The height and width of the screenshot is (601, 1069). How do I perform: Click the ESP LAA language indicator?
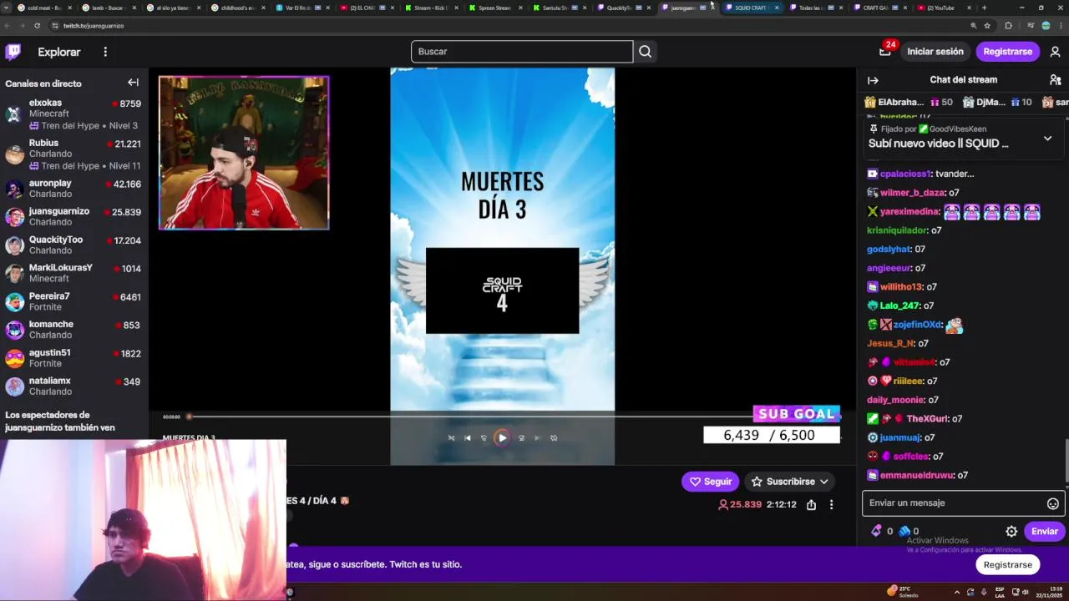coord(1000,592)
